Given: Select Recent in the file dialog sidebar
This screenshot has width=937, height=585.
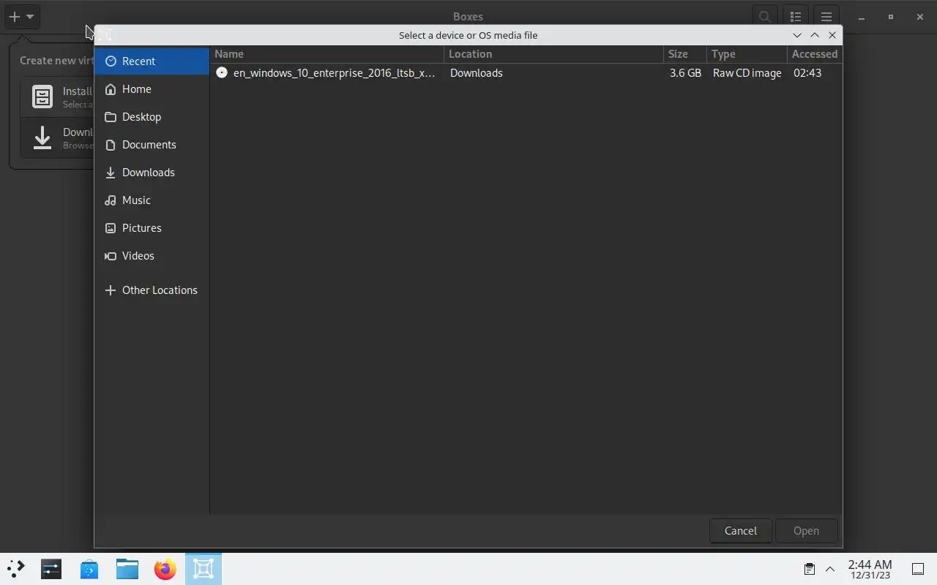Looking at the screenshot, I should point(152,61).
